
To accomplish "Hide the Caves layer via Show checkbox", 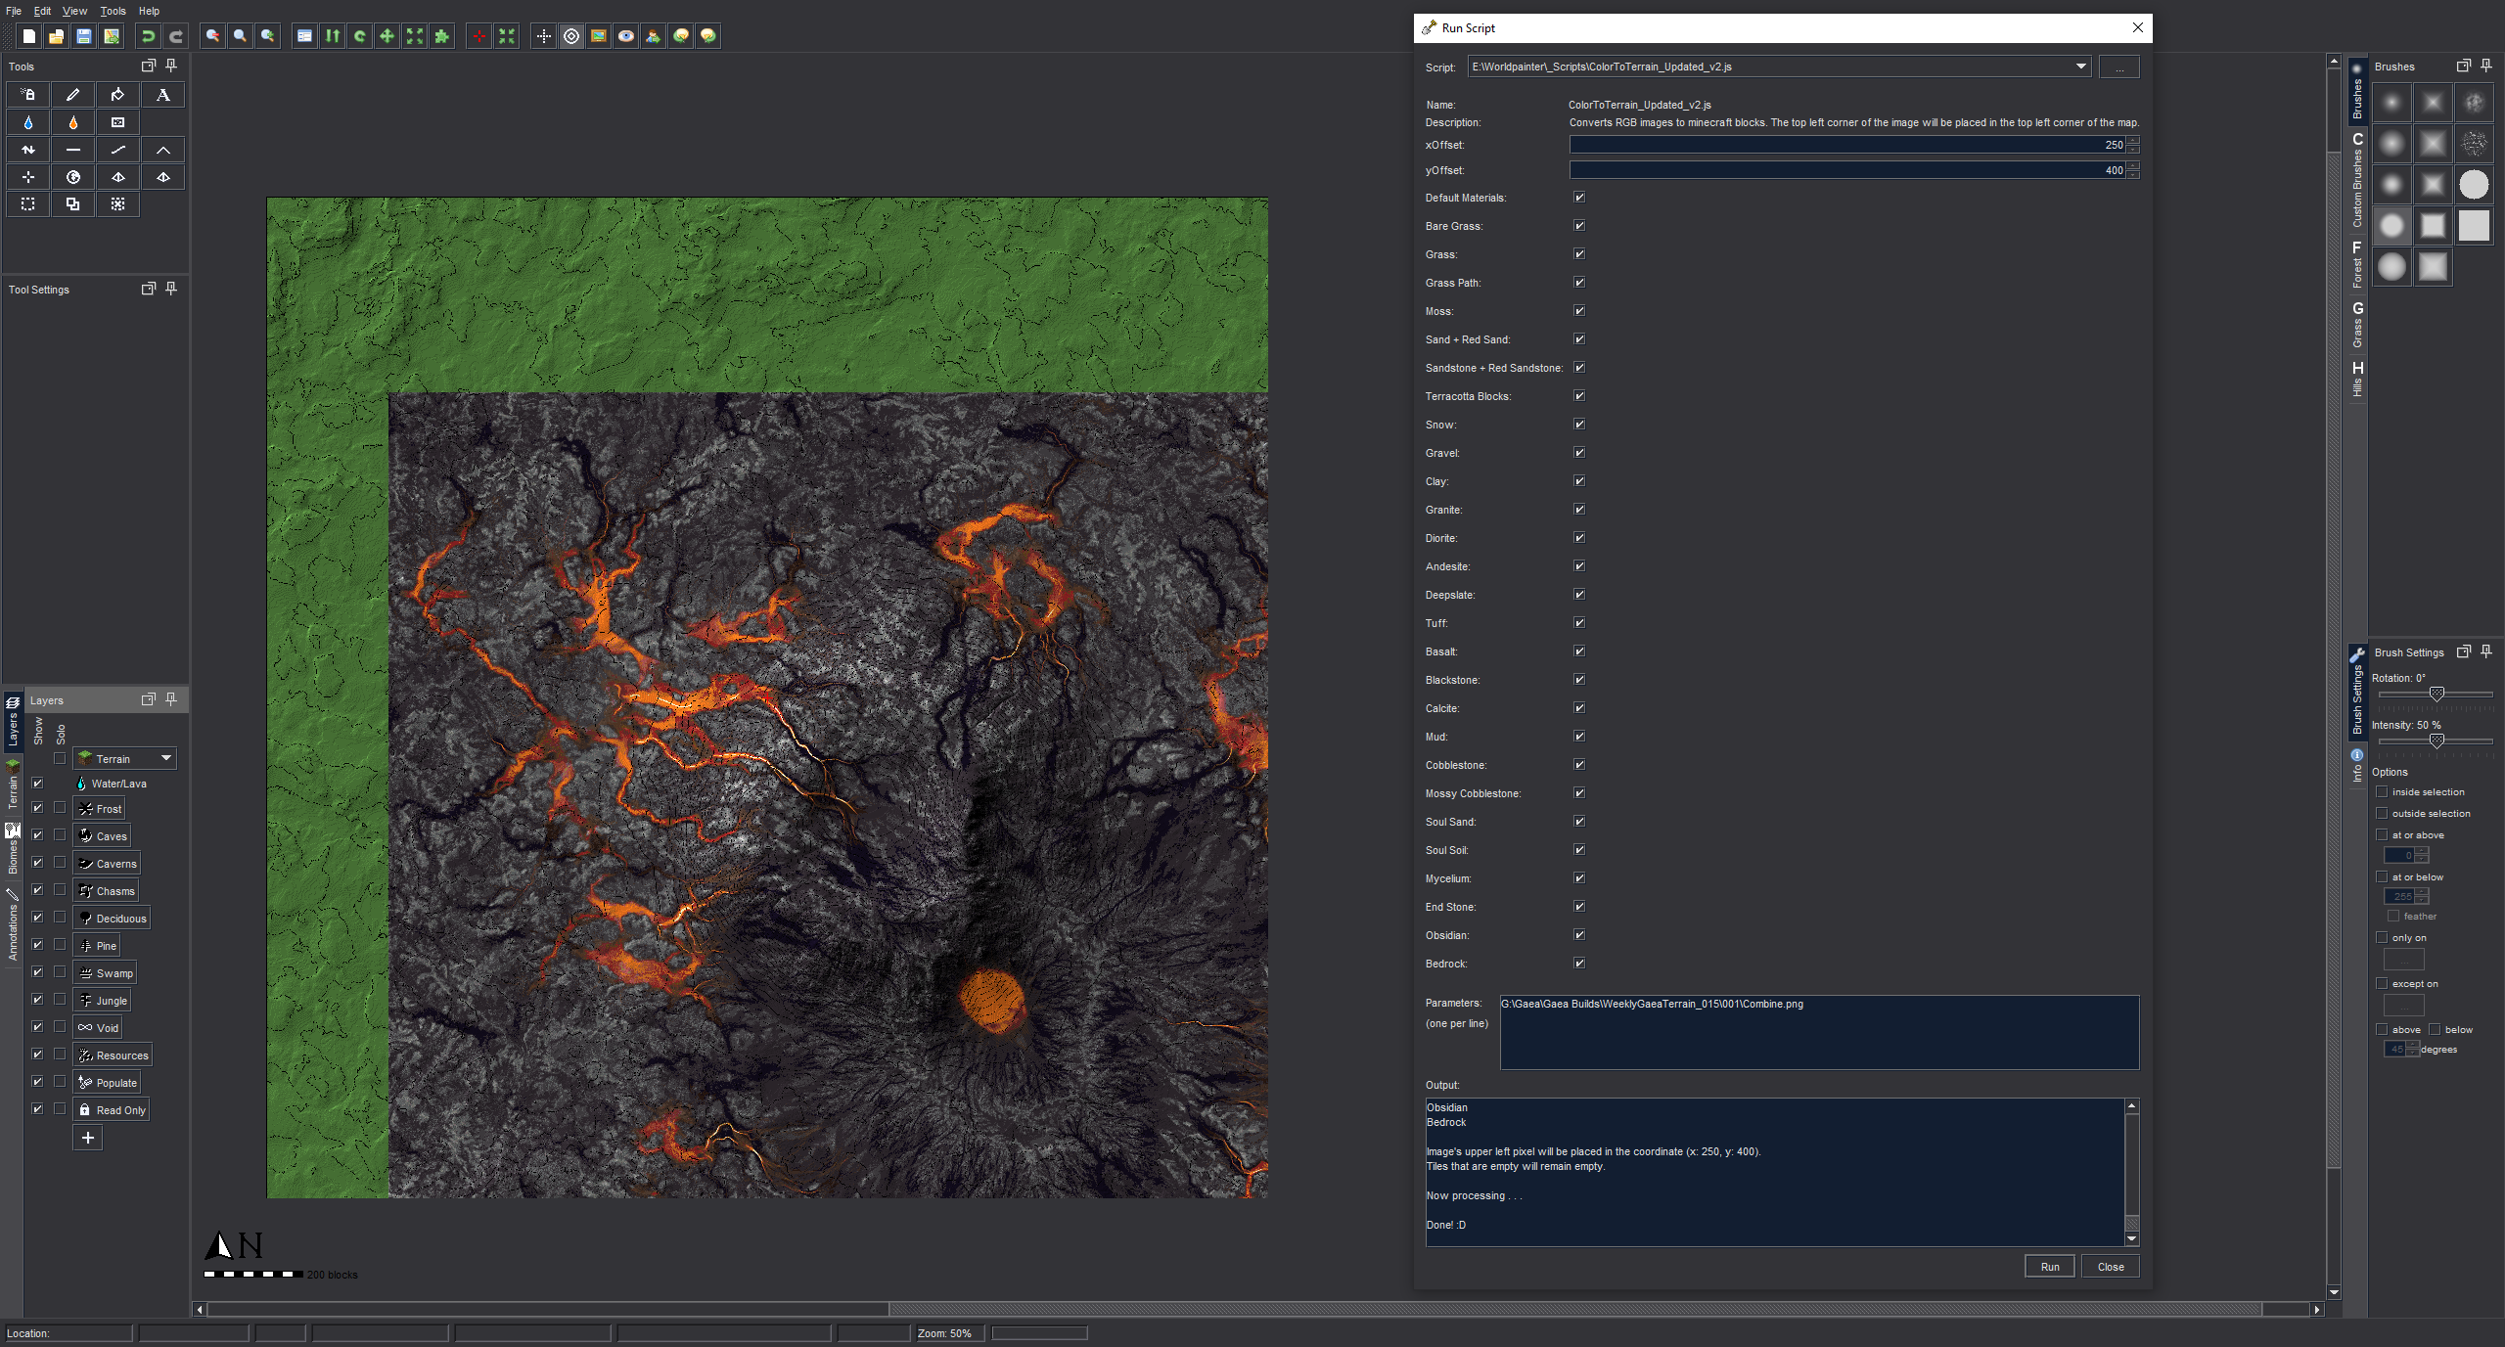I will (37, 835).
